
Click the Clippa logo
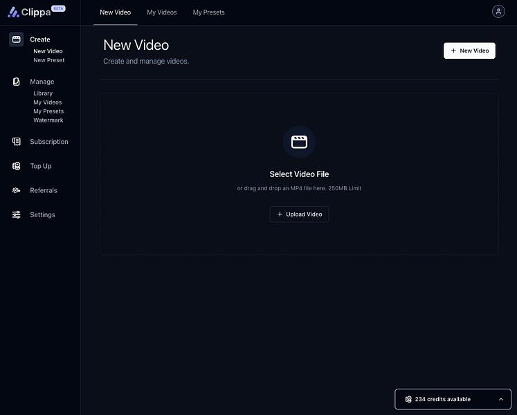[x=29, y=12]
